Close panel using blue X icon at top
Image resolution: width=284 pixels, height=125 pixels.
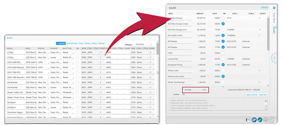tap(274, 8)
